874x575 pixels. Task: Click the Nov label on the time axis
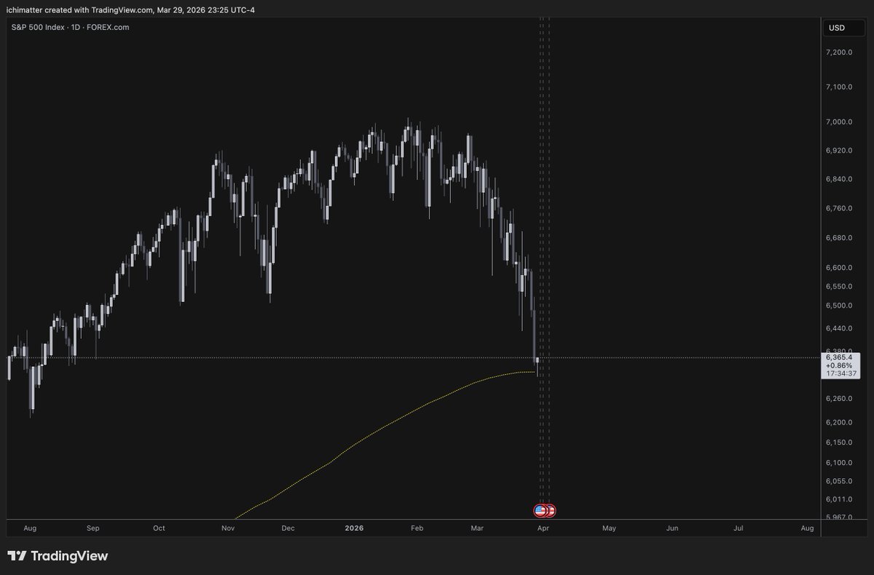coord(229,528)
